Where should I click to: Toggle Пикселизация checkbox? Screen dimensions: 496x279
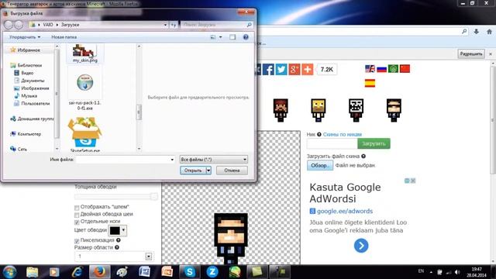click(77, 241)
